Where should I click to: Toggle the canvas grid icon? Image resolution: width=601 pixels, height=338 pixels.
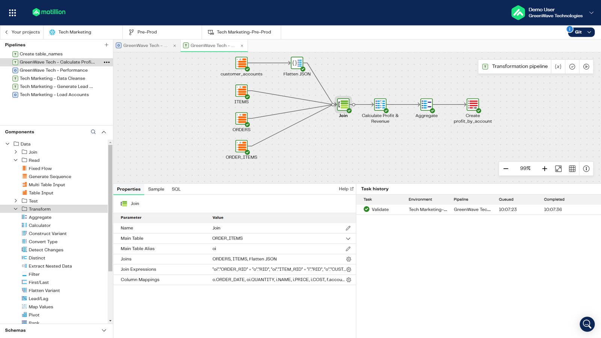pos(572,169)
